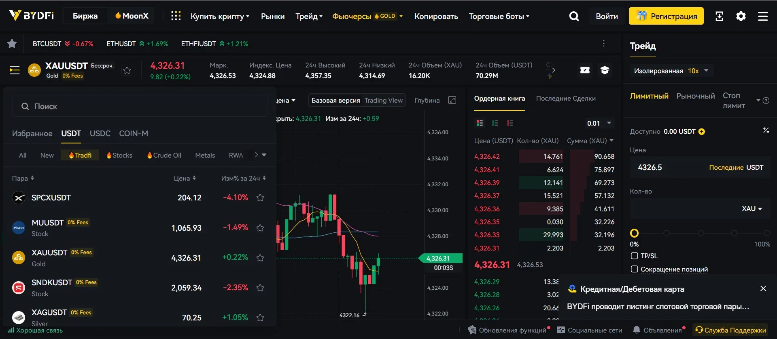Click the favorites star beside BTCUSDT ticker
Image resolution: width=777 pixels, height=339 pixels.
pos(12,44)
